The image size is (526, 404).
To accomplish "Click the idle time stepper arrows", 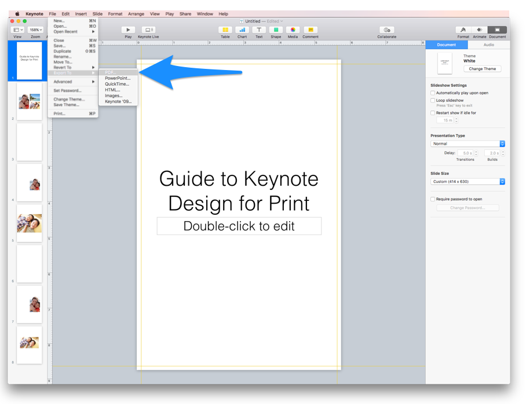I will click(456, 120).
